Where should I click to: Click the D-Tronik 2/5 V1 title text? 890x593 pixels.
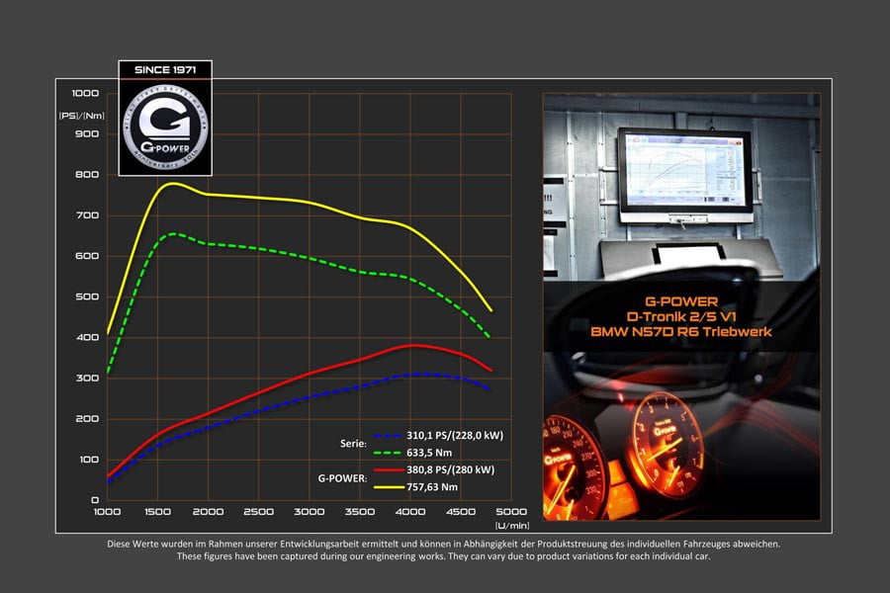pos(681,317)
